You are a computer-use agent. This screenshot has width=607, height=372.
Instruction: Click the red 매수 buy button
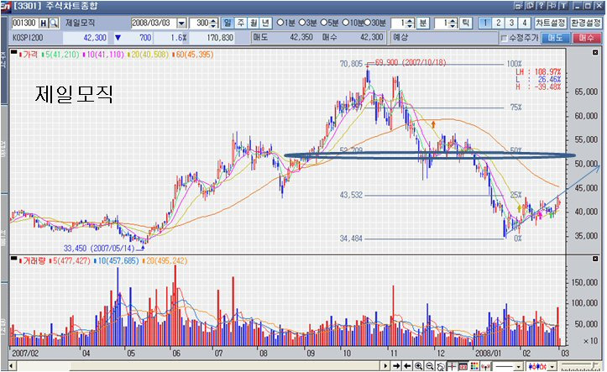click(586, 39)
